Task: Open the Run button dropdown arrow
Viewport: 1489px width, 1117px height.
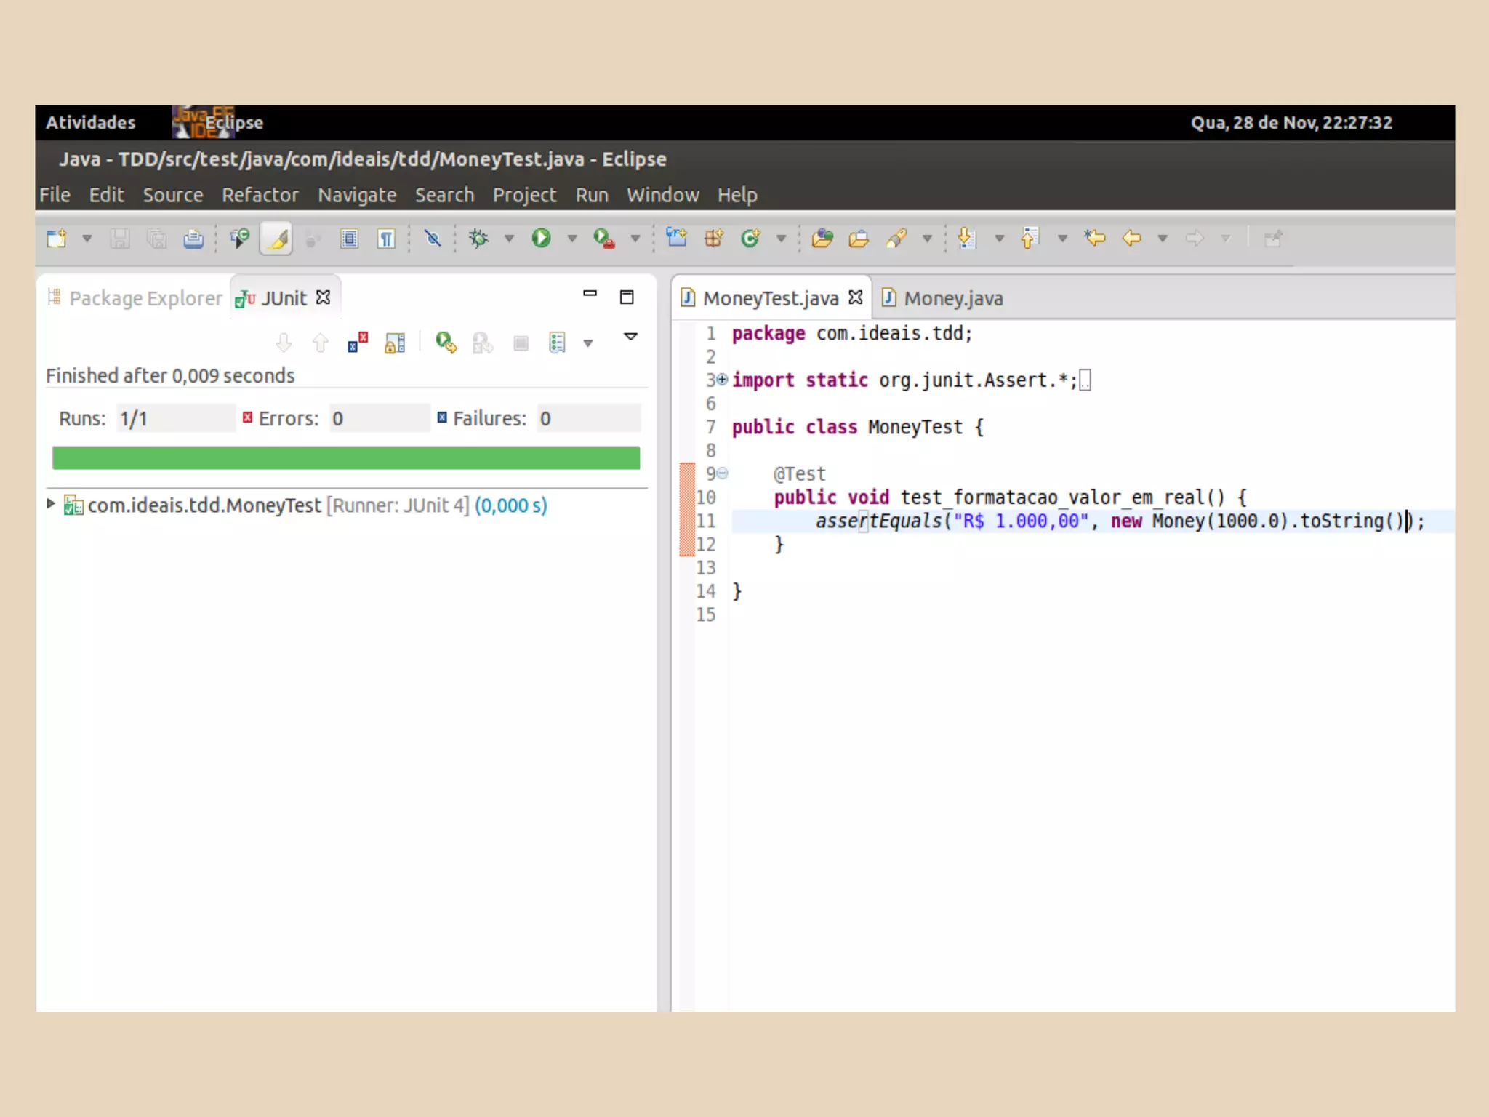Action: (572, 239)
